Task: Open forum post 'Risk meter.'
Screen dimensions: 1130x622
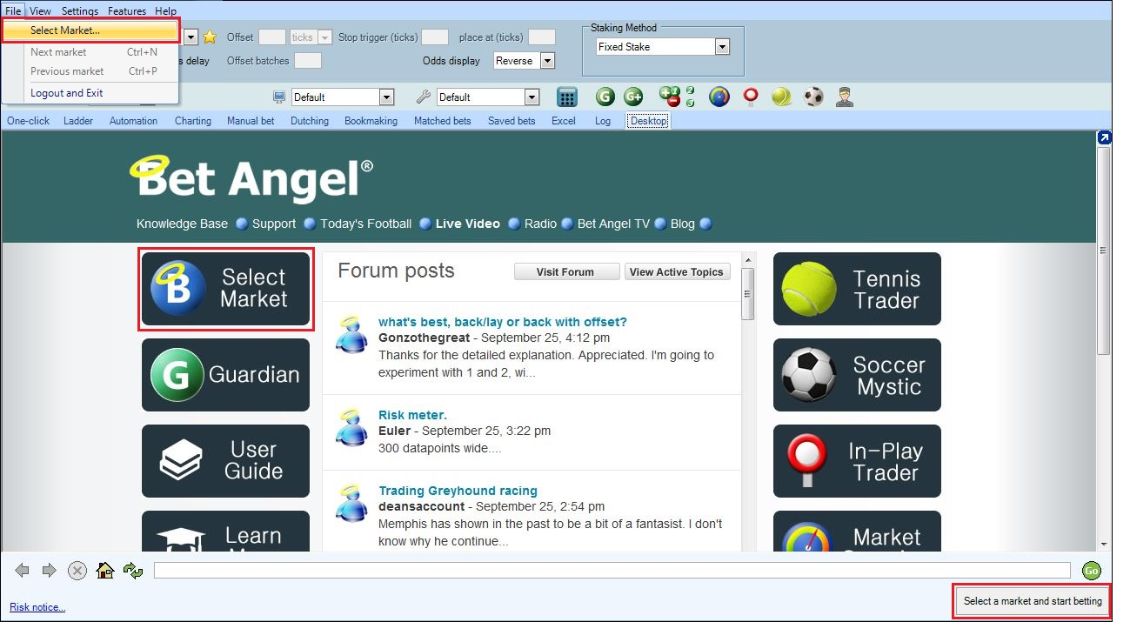Action: tap(412, 415)
